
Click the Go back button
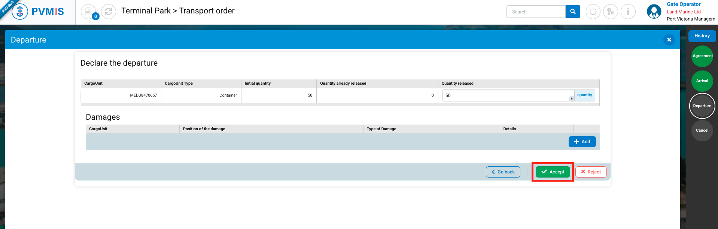[x=503, y=172]
